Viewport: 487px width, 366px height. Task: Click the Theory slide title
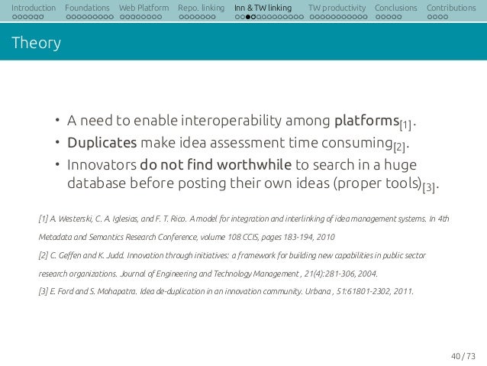[x=36, y=43]
